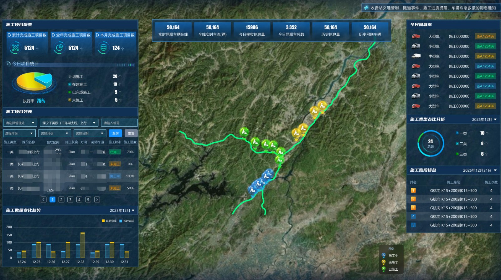
Task: Click the cumulative completed projects icon
Action: 15,48
